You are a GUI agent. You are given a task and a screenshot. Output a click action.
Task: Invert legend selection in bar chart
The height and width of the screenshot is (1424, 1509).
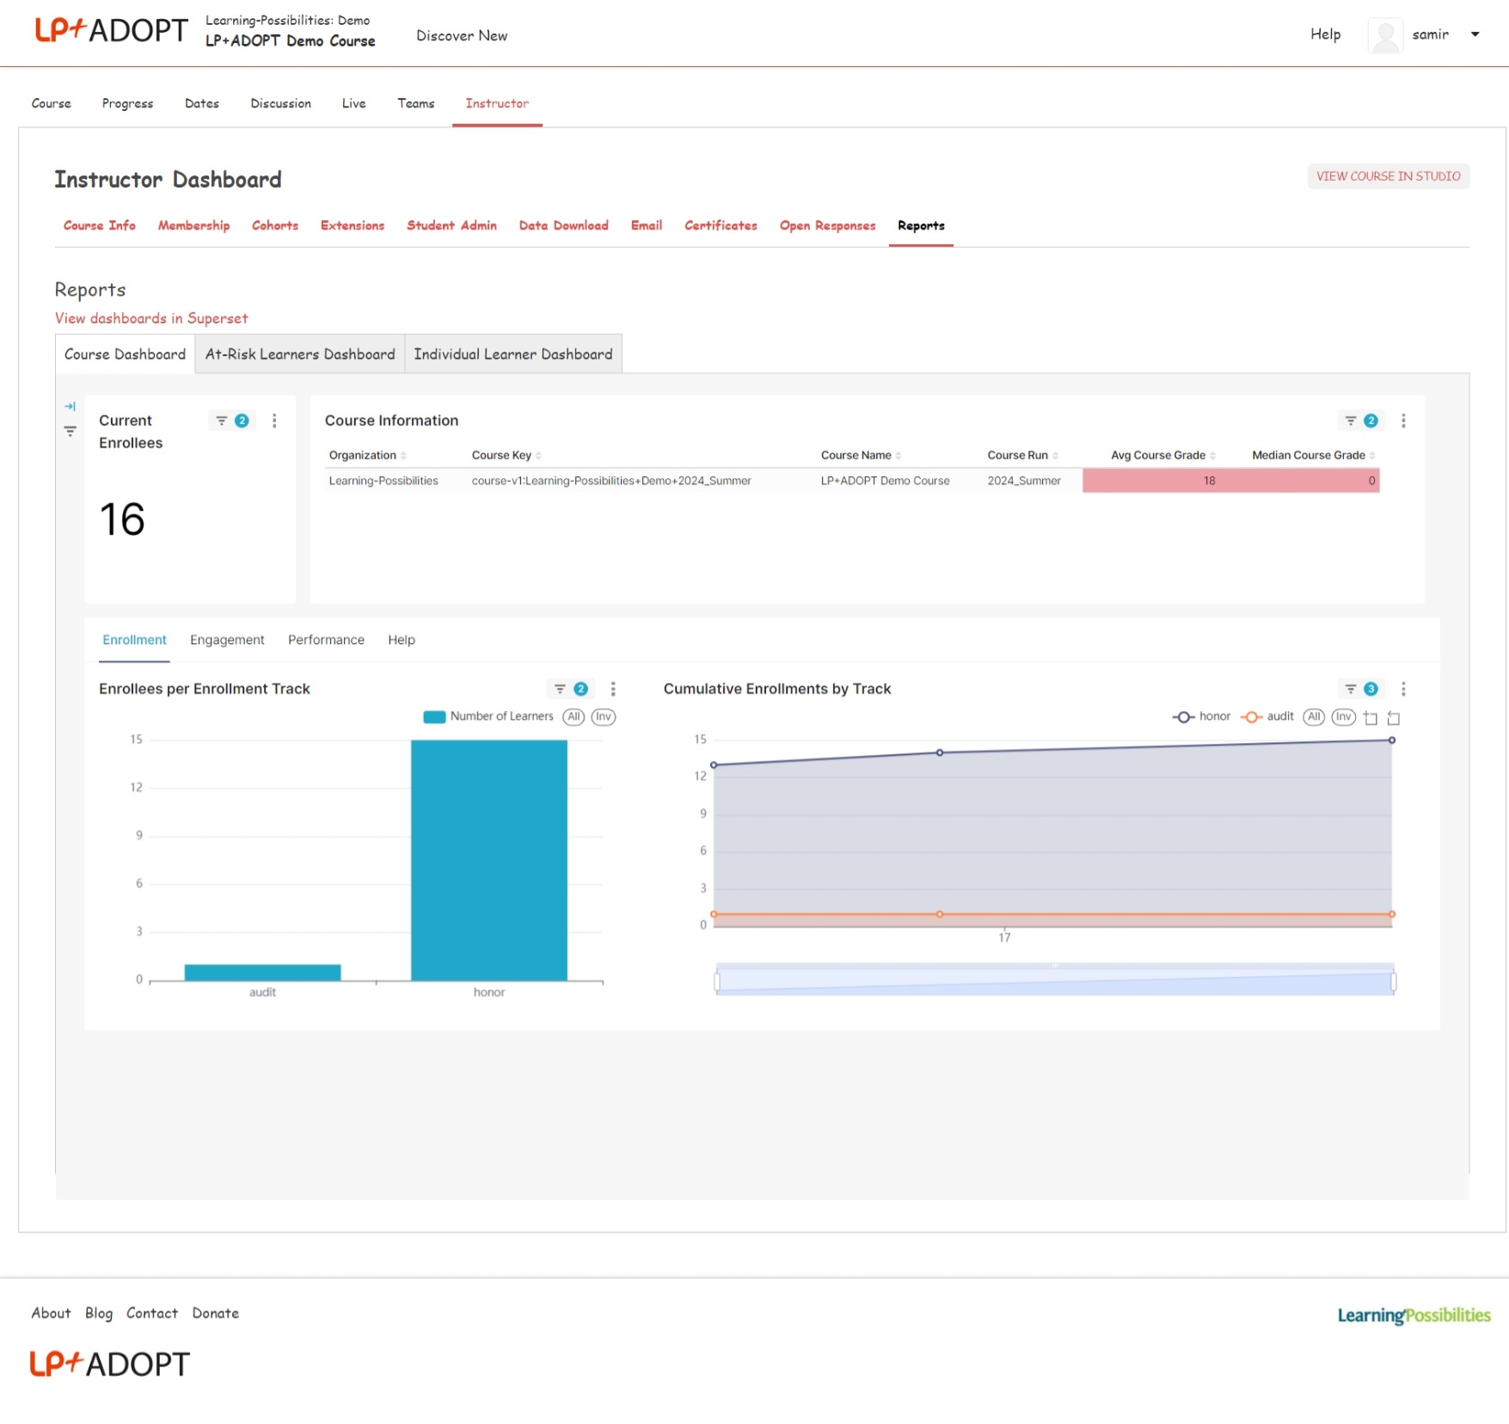[604, 716]
